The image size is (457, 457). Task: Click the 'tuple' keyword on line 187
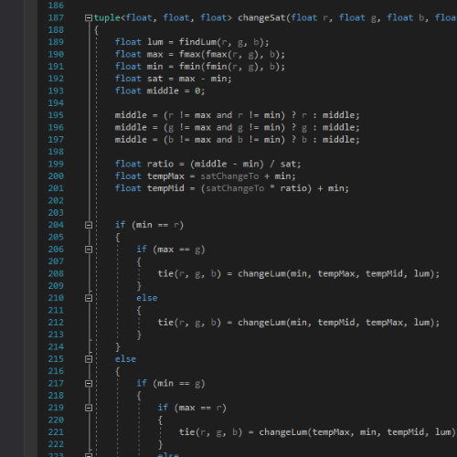107,17
